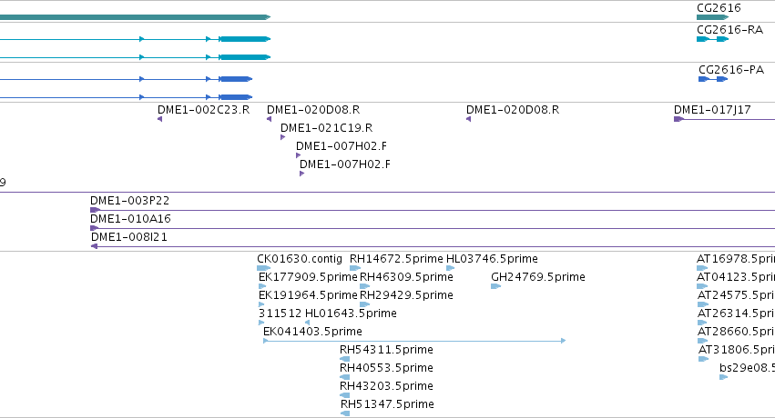Image resolution: width=775 pixels, height=418 pixels.
Task: Click the RH51347.5prime label
Action: point(387,404)
